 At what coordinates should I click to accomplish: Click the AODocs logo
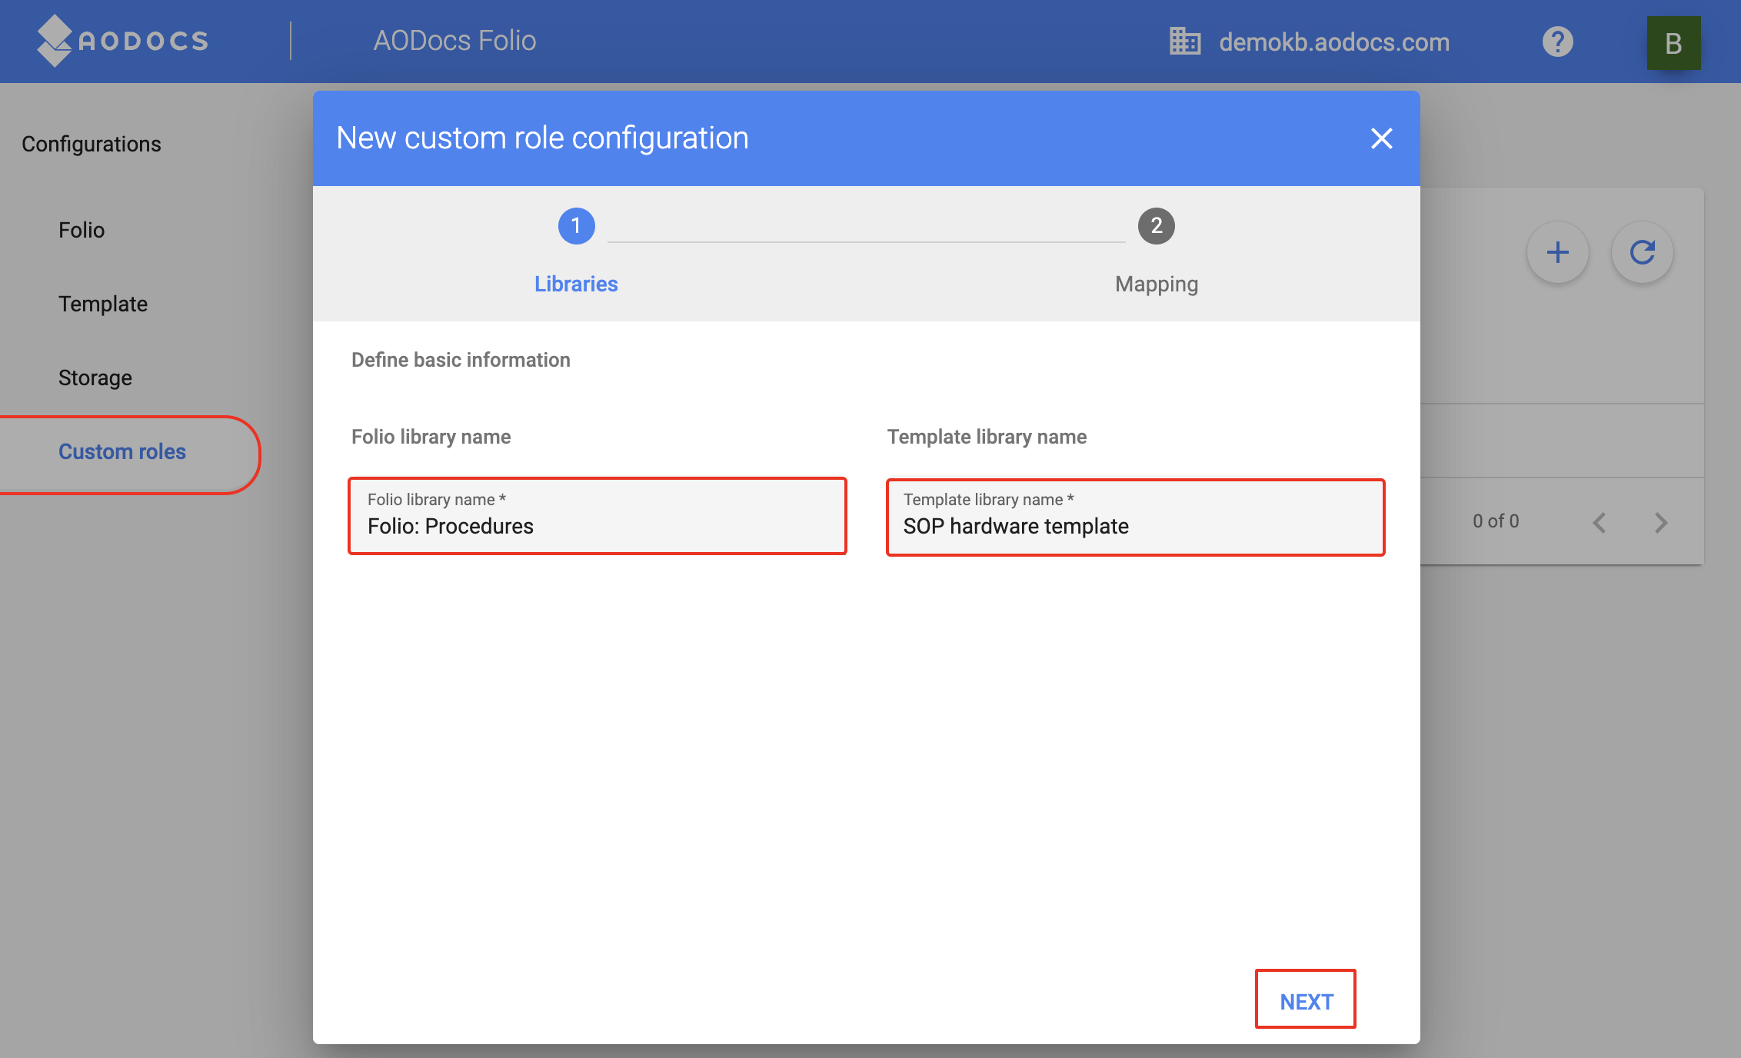(x=122, y=41)
